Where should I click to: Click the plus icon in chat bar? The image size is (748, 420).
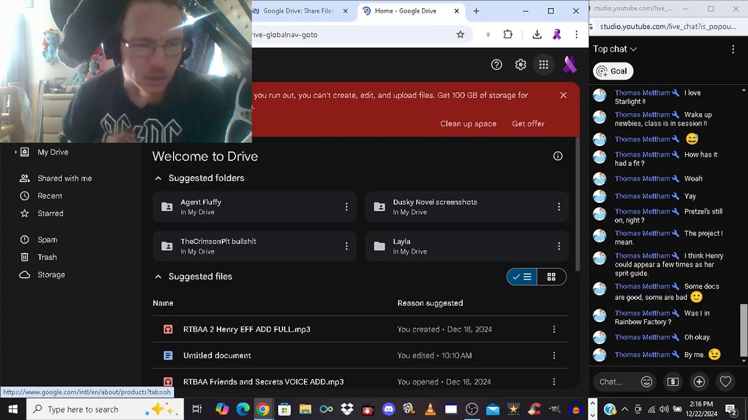[x=699, y=382]
